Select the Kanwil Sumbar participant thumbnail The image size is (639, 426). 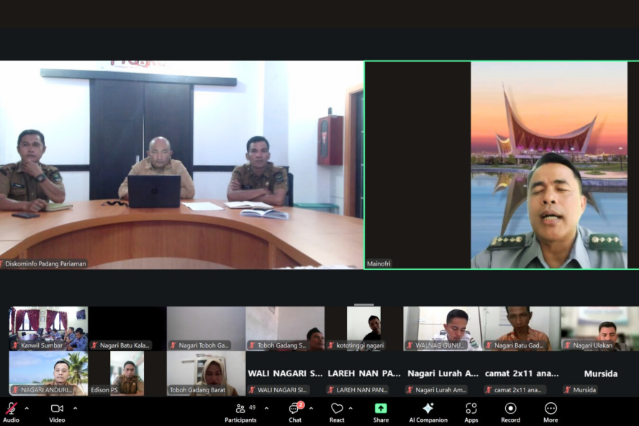48,328
